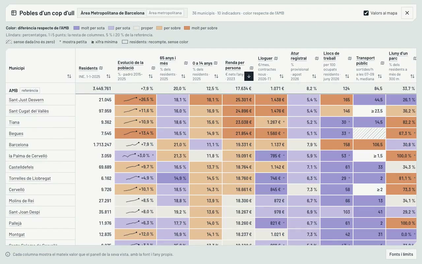The width and height of the screenshot is (422, 264).
Task: Open the Sant Cugat del Vallès link
Action: [x=29, y=111]
